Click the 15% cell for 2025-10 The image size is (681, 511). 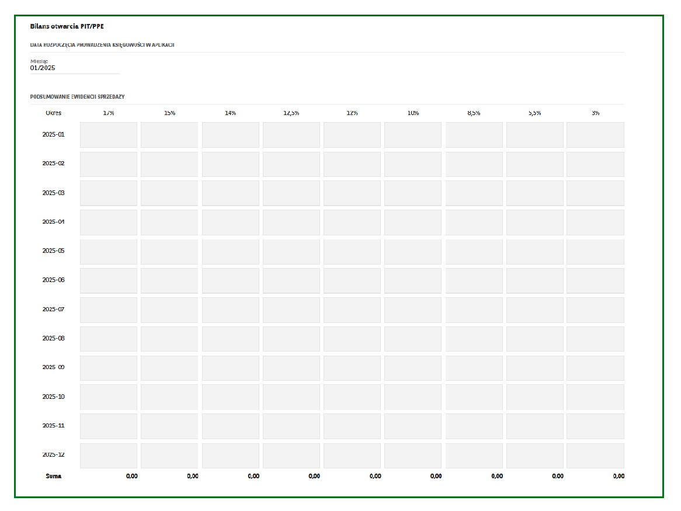169,397
